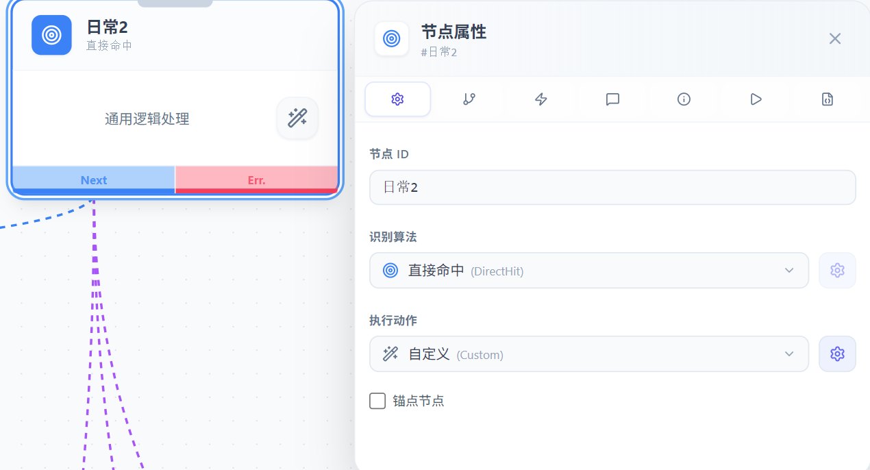Click the 识别算法 field label
The height and width of the screenshot is (470, 870).
(x=393, y=237)
